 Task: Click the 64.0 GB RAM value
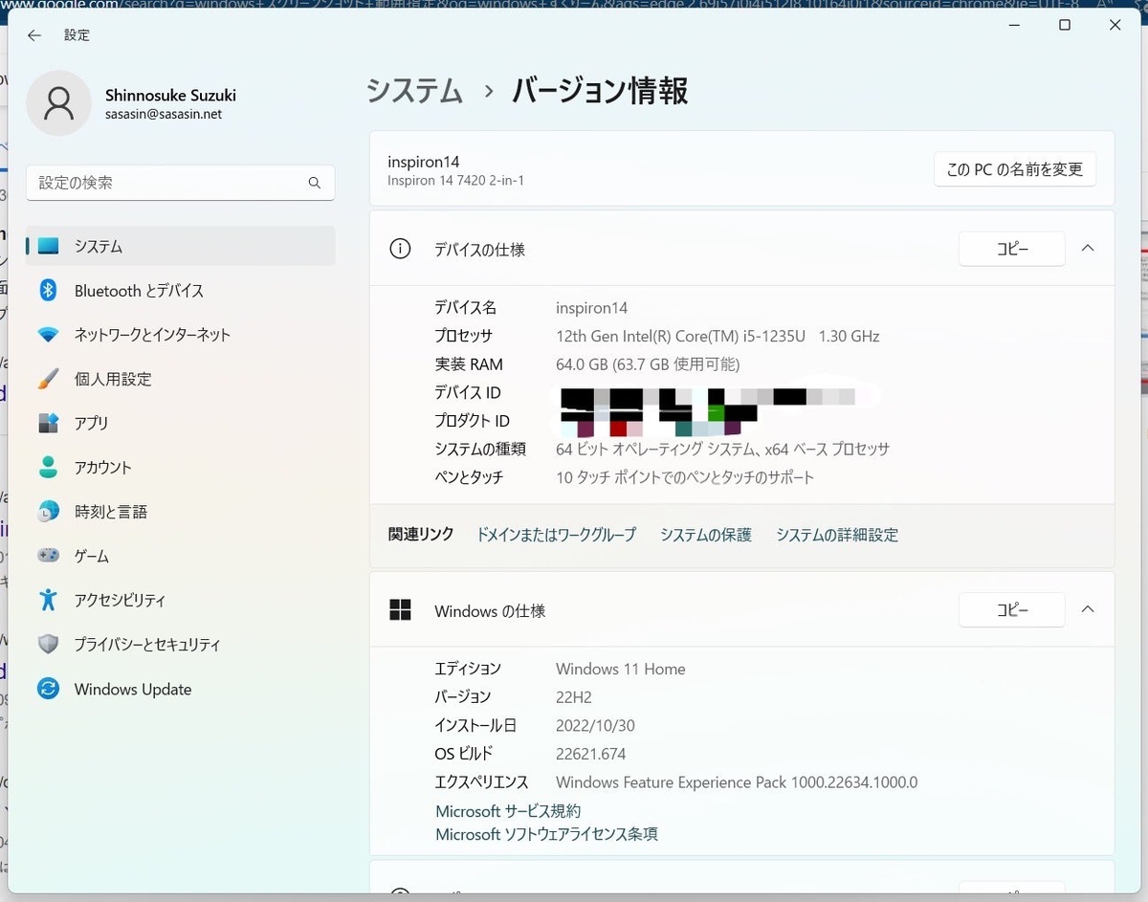tap(648, 364)
